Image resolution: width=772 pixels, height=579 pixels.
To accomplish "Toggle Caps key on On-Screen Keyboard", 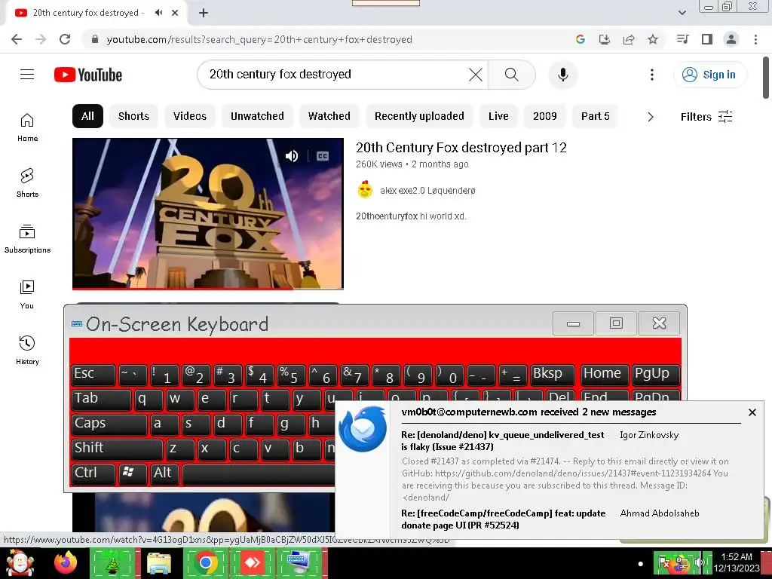I will pyautogui.click(x=109, y=424).
